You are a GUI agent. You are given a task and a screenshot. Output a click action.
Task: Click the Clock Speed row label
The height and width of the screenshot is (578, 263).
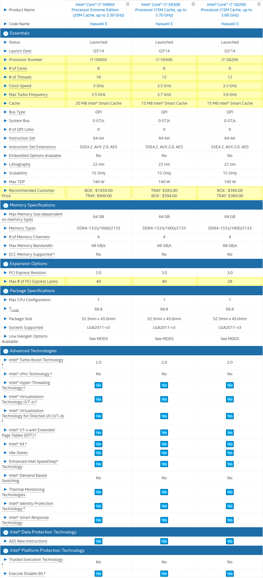pos(20,86)
